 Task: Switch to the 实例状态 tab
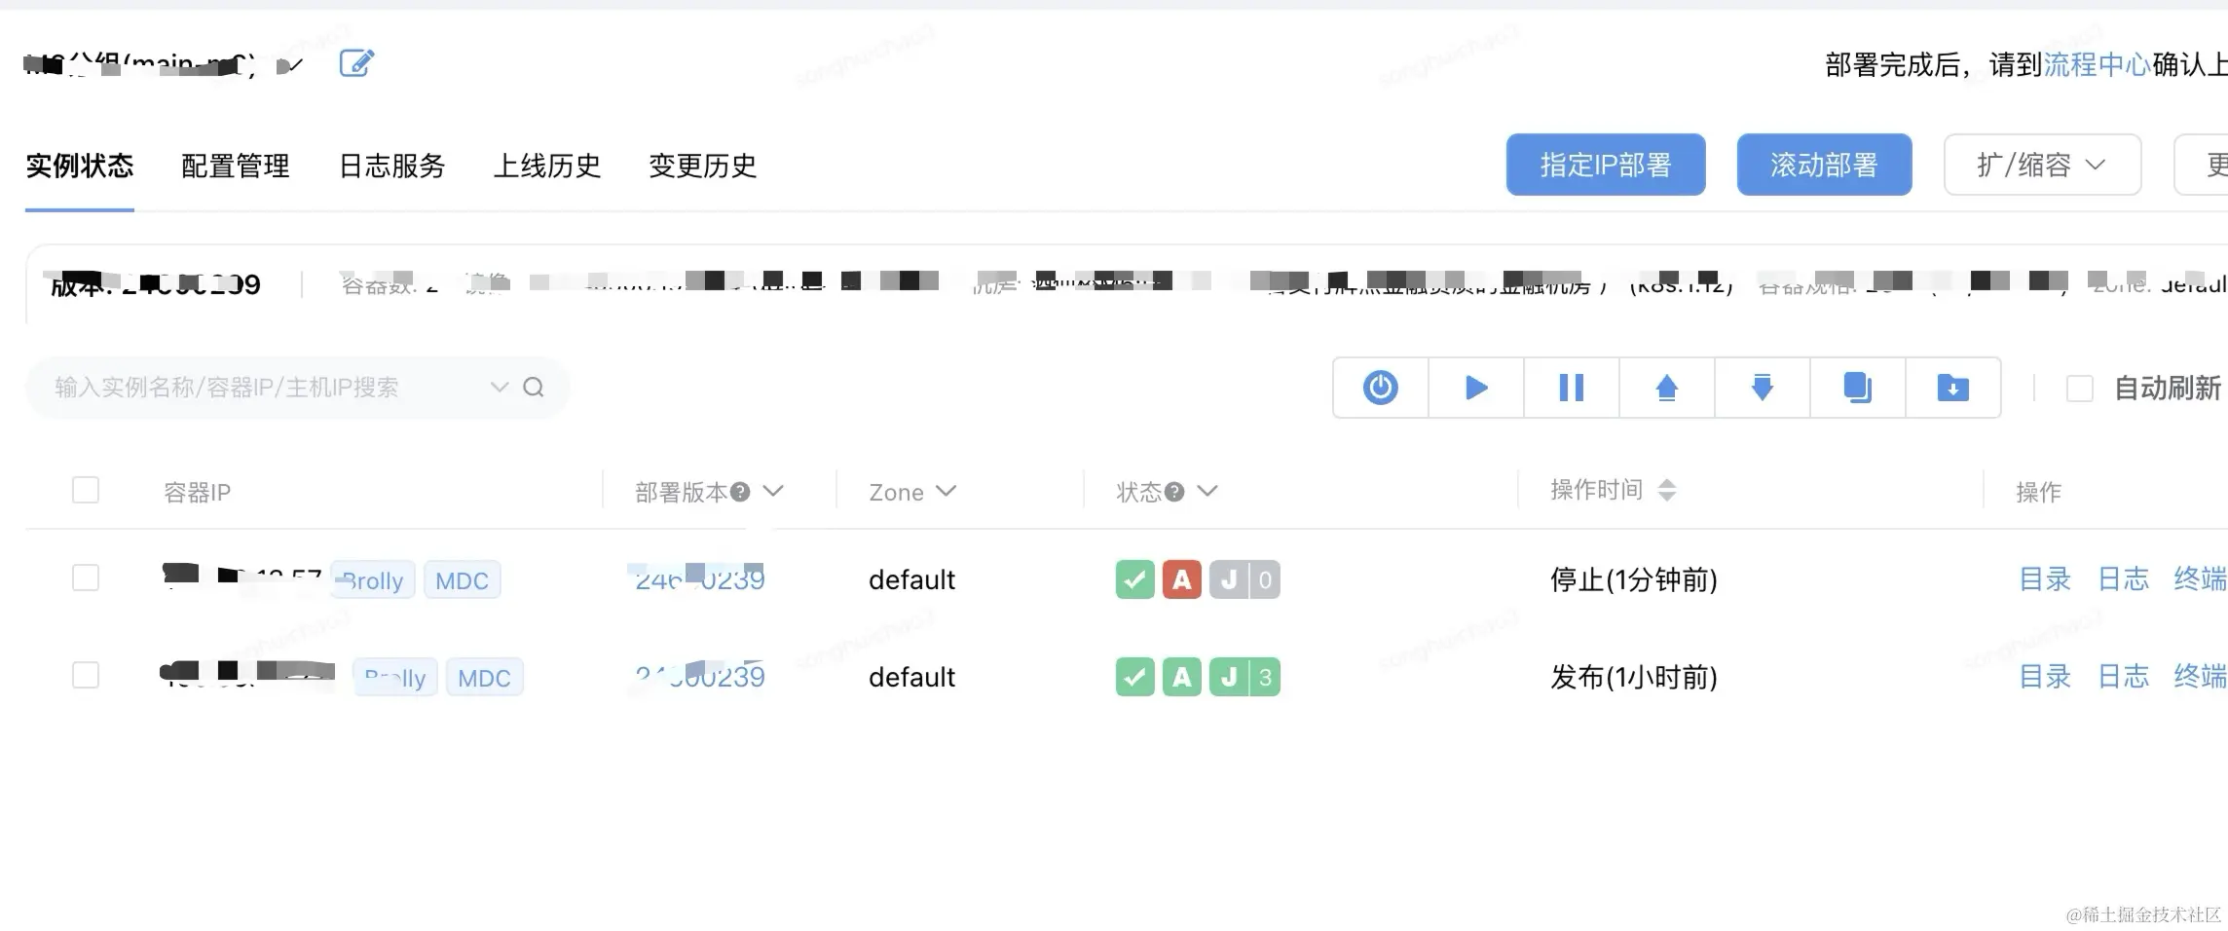click(80, 166)
